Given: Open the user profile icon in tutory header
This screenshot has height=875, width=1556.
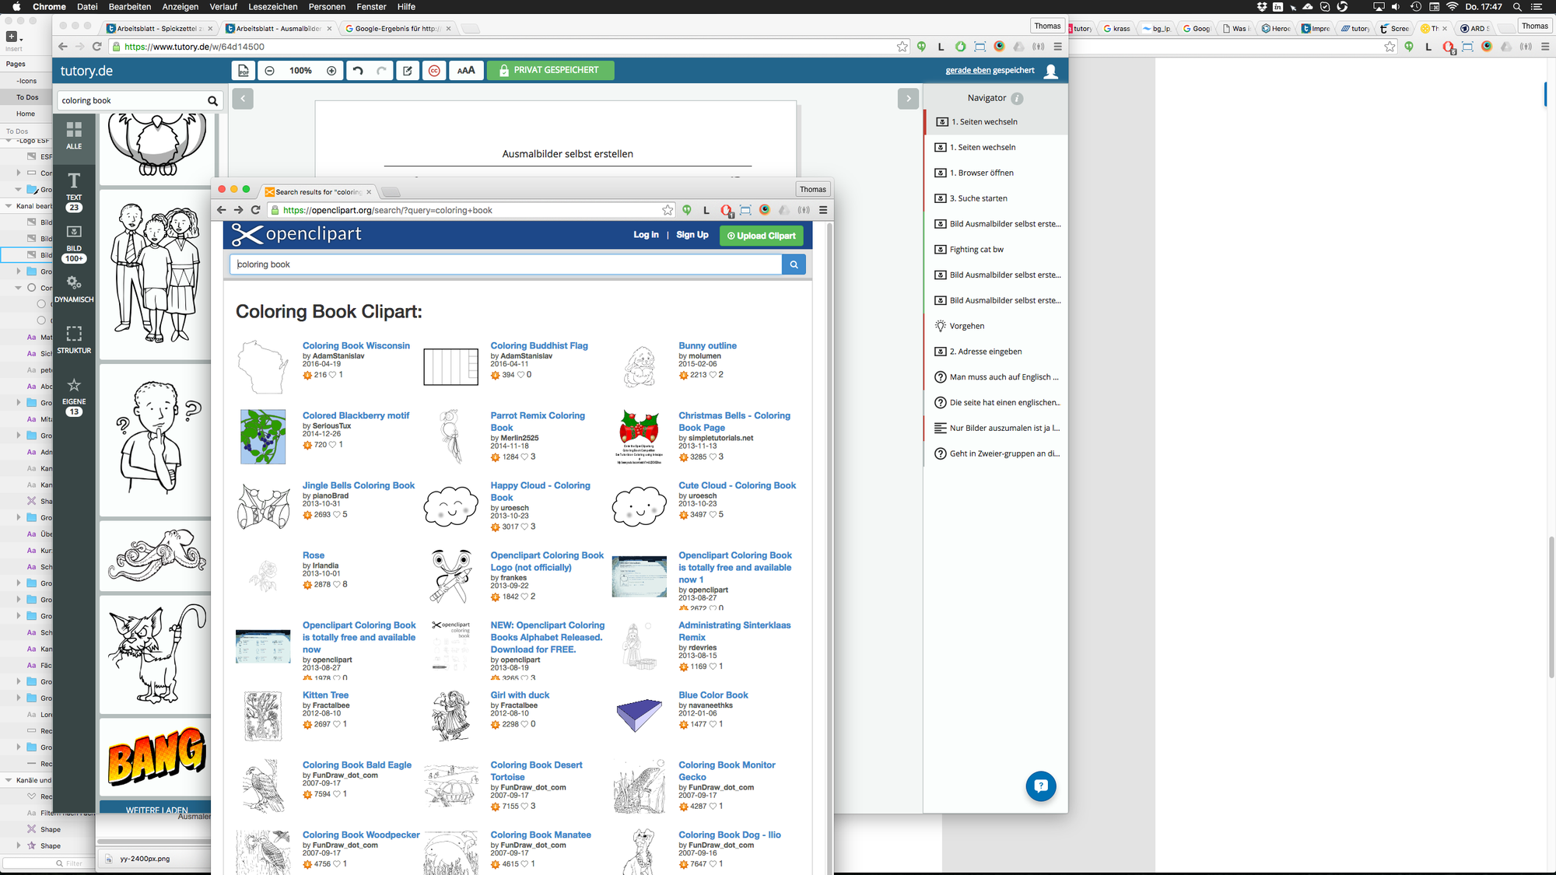Looking at the screenshot, I should tap(1051, 71).
